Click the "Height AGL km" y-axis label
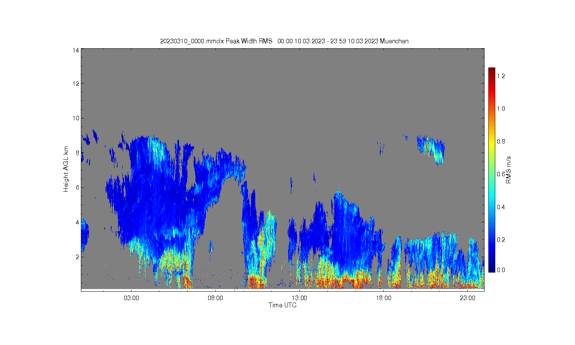This screenshot has height=345, width=575. click(x=66, y=169)
